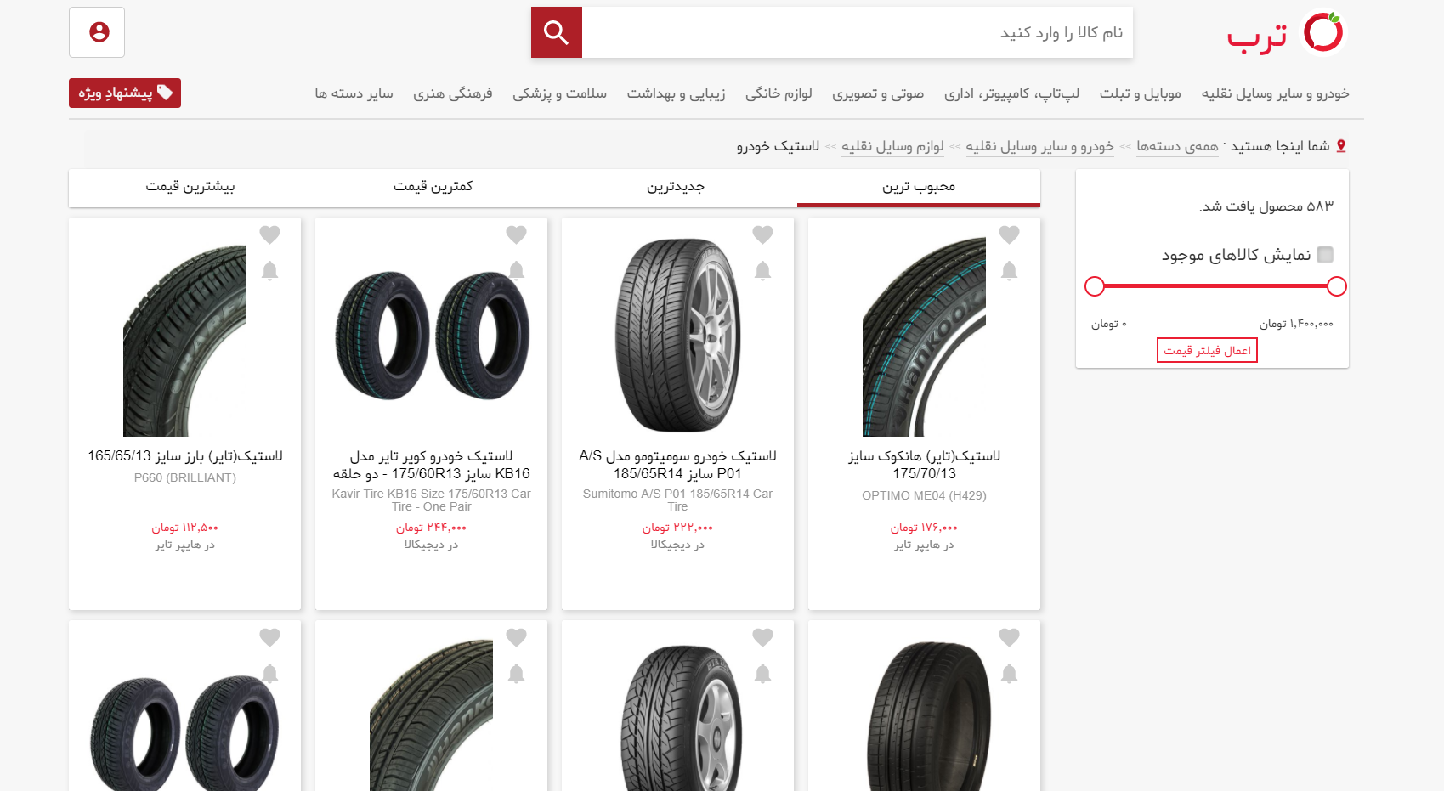Favorite the Hankook 175/70/13 tire with heart
Viewport: 1444px width, 791px height.
tap(1009, 234)
